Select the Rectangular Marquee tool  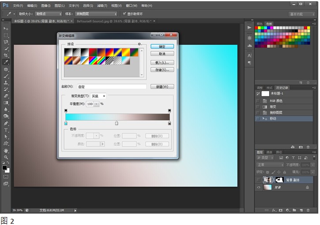point(6,35)
